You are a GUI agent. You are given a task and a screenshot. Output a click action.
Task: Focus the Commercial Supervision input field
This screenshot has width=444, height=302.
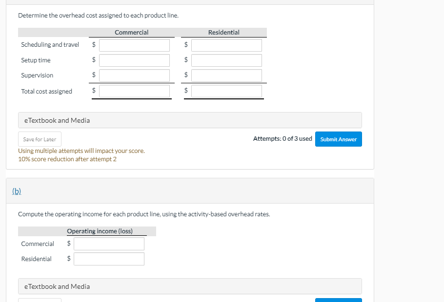134,75
